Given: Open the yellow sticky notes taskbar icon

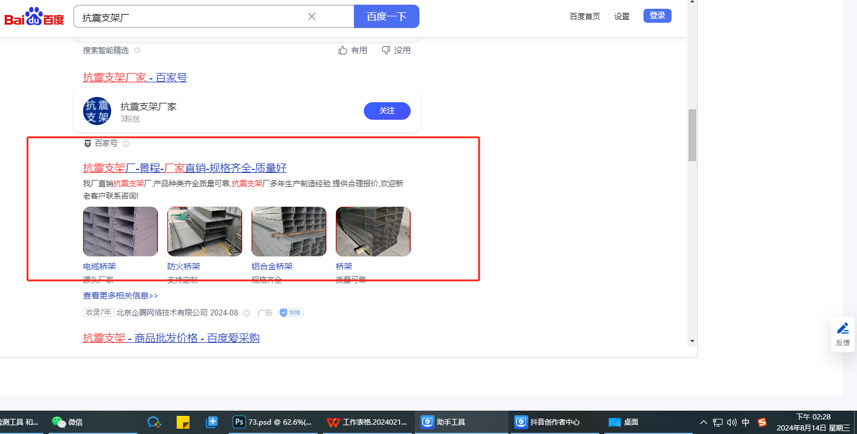Looking at the screenshot, I should pyautogui.click(x=183, y=422).
